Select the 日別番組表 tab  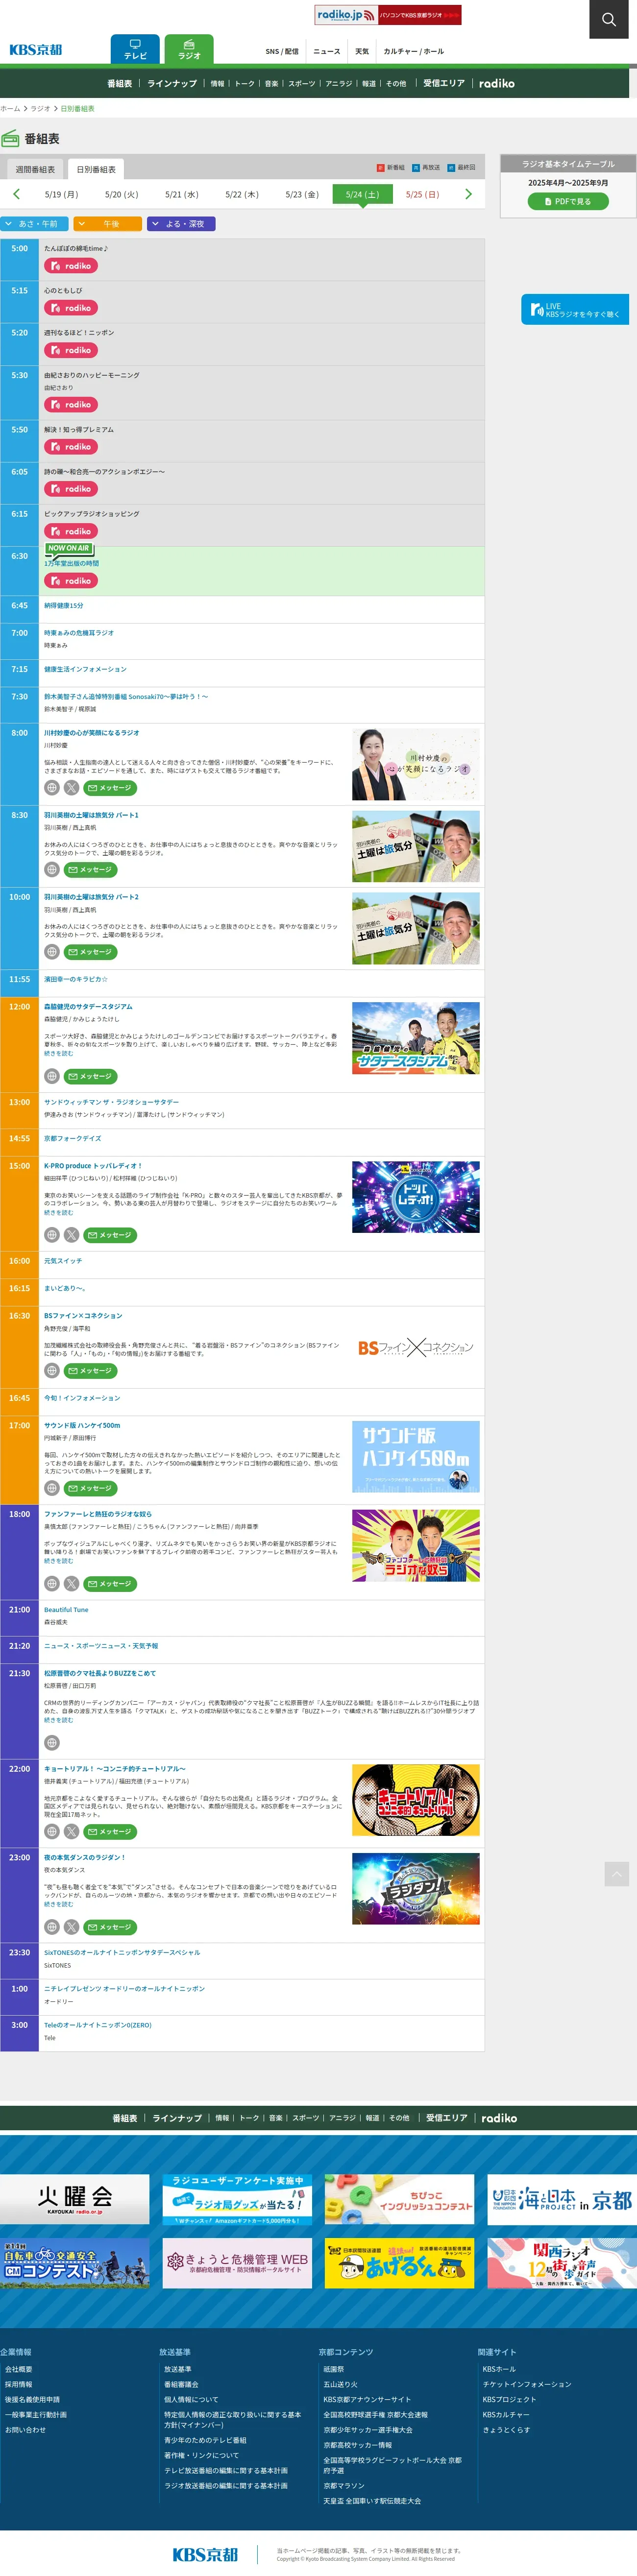(96, 169)
